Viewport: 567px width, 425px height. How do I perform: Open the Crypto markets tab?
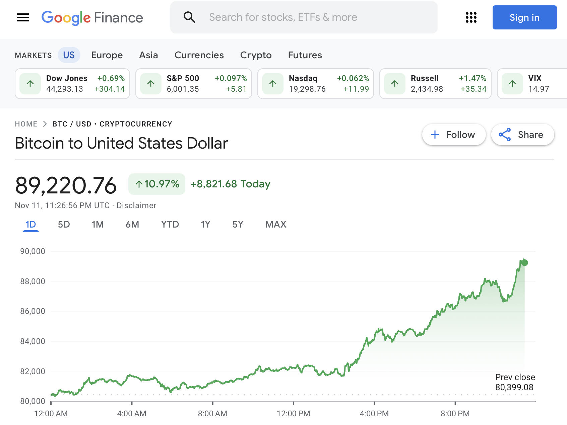coord(256,55)
